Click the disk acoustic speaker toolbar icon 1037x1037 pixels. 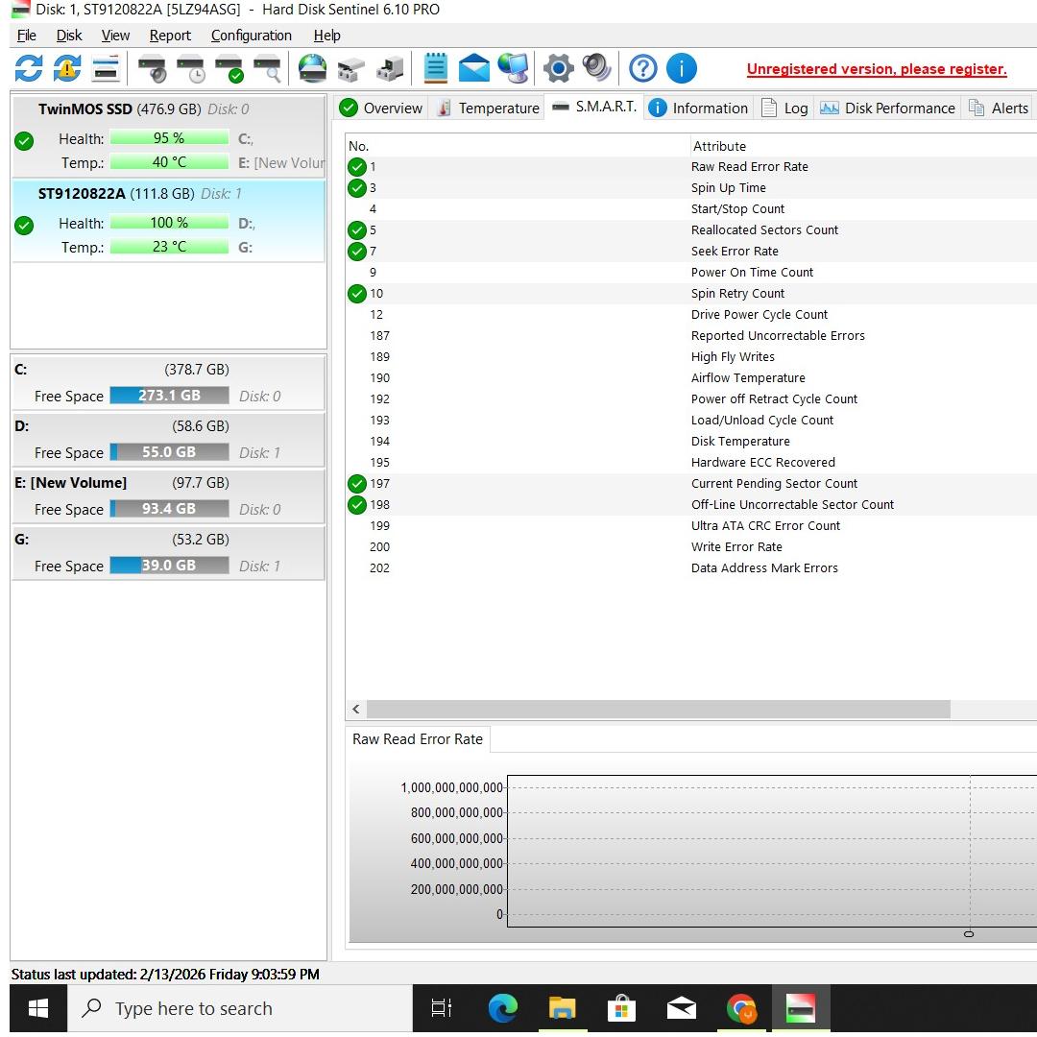[596, 68]
